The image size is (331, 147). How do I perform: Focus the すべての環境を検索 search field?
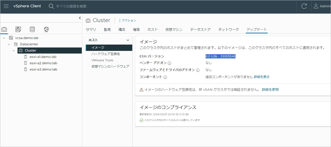[71, 6]
